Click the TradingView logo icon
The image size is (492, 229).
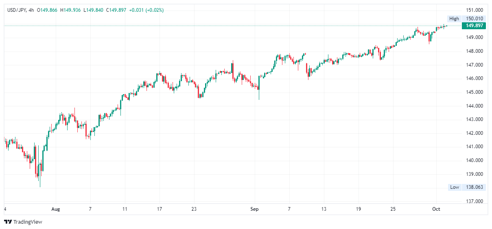pos(8,222)
